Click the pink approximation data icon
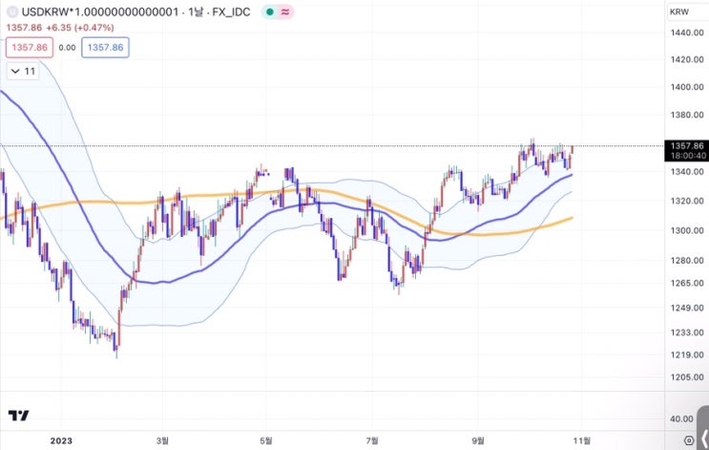The width and height of the screenshot is (709, 450). (285, 11)
